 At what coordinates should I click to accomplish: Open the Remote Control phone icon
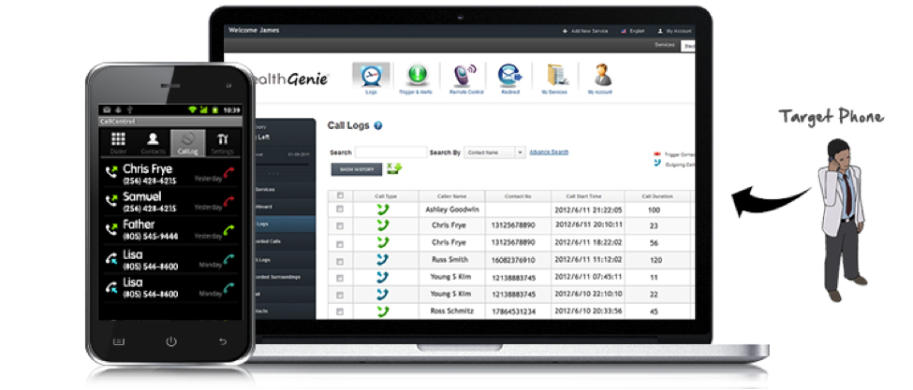tap(464, 76)
